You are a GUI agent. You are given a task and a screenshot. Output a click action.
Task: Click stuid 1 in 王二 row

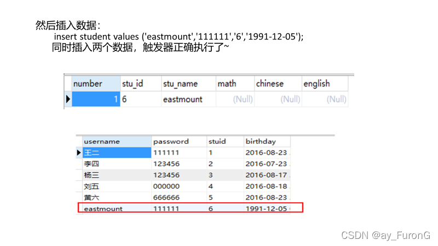(x=225, y=153)
